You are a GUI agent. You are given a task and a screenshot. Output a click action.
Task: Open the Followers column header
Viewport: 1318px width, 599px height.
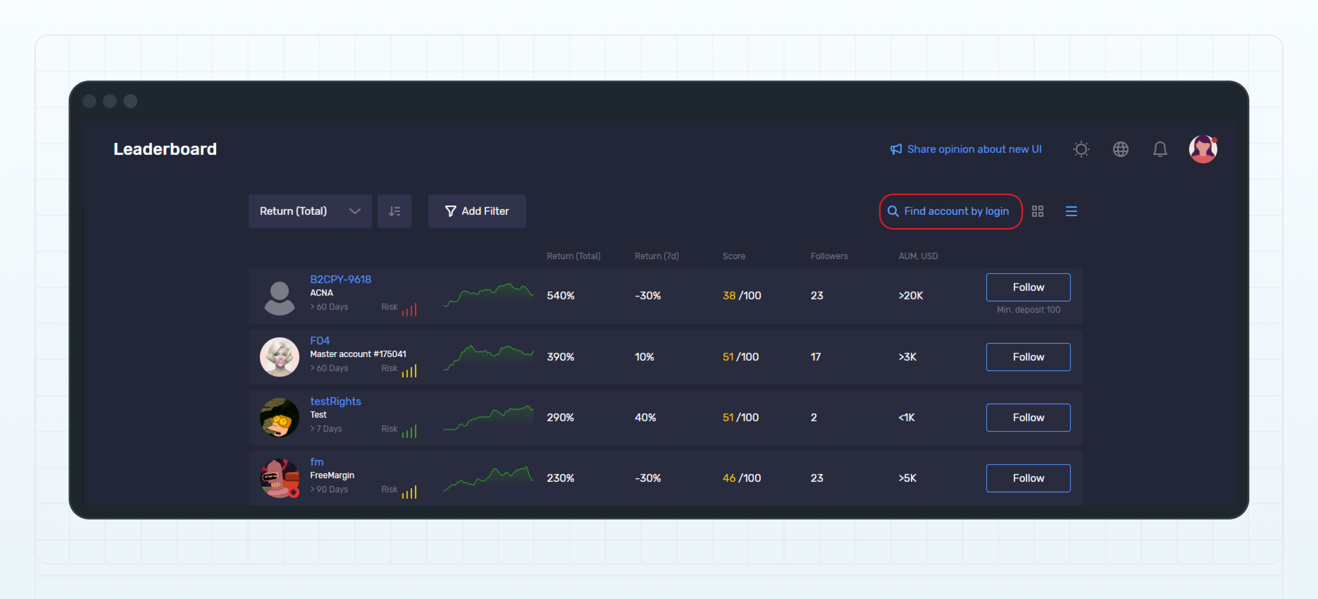[x=829, y=256]
